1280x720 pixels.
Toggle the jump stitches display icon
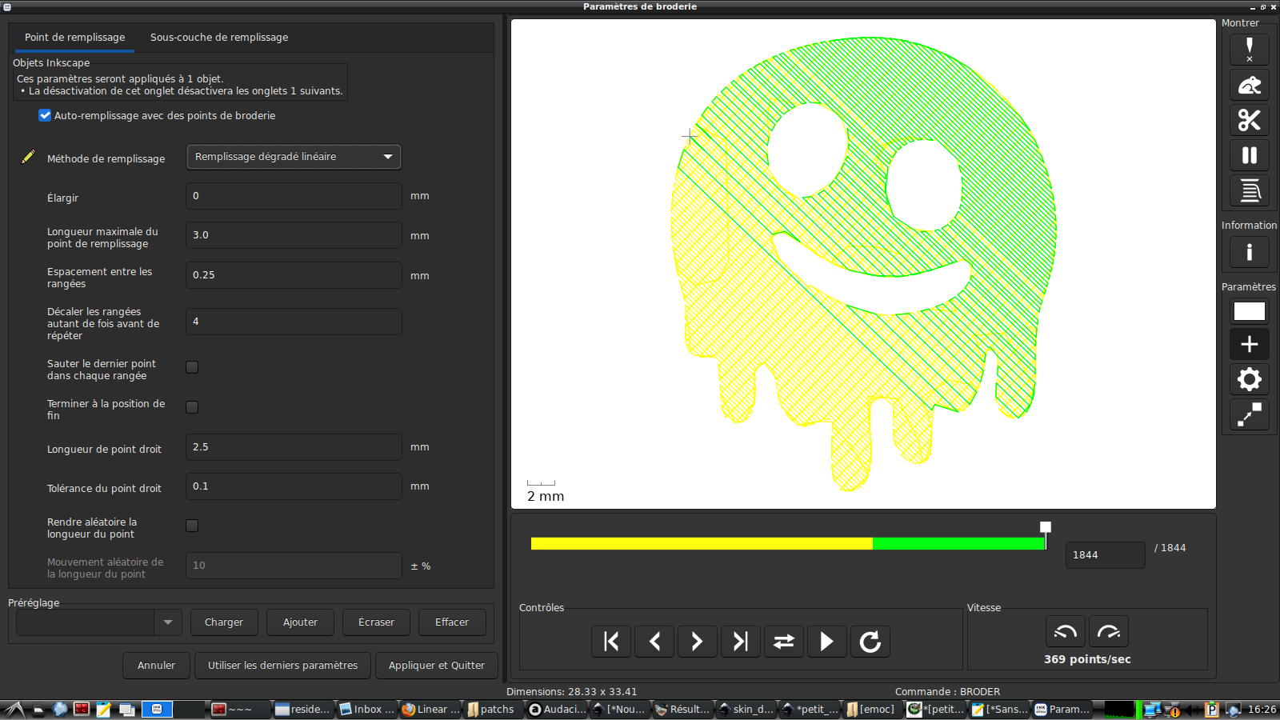click(x=1249, y=85)
